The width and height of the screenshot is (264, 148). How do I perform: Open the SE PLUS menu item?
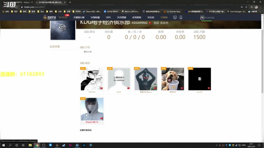coord(63,18)
